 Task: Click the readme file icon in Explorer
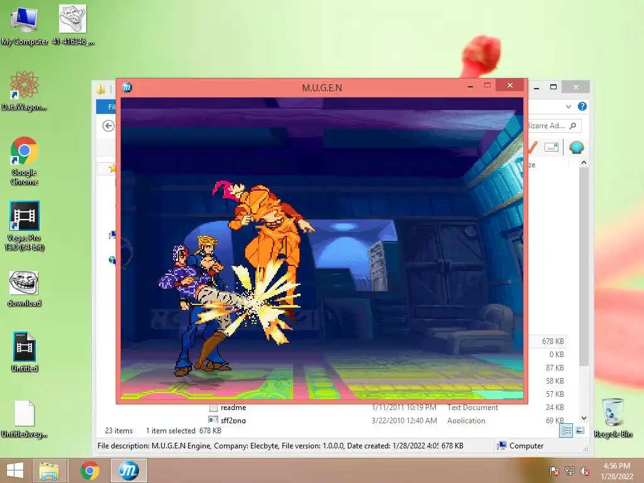pyautogui.click(x=213, y=408)
